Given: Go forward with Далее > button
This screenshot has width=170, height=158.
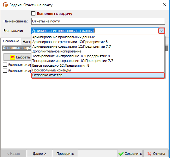Looking at the screenshot, I should (x=39, y=154).
